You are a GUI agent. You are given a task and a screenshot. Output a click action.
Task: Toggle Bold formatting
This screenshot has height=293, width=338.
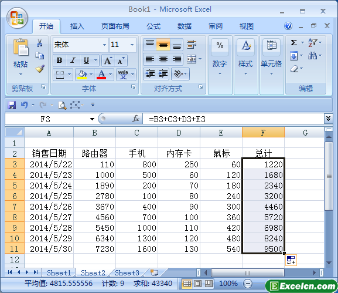[60, 60]
